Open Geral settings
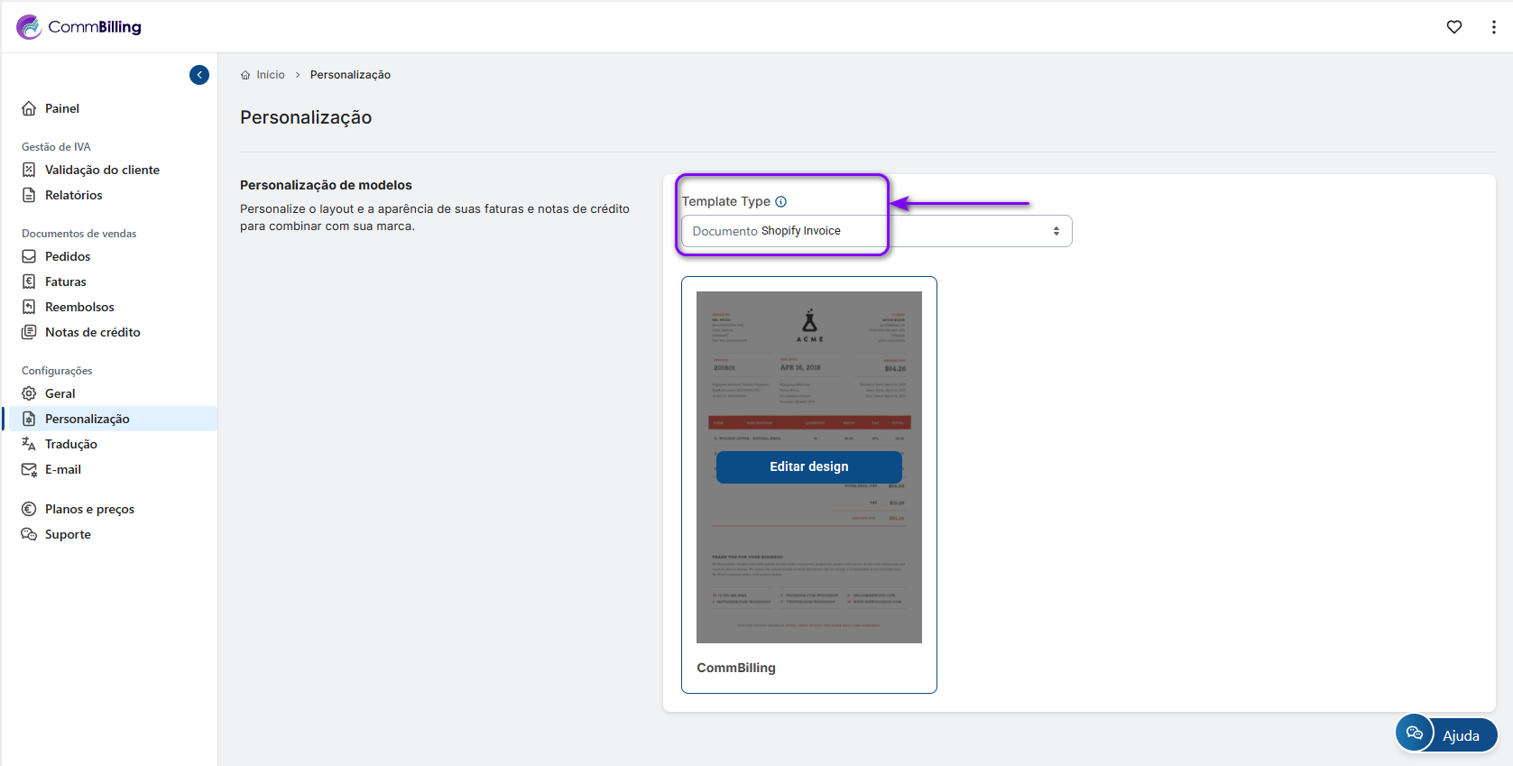 pyautogui.click(x=60, y=393)
